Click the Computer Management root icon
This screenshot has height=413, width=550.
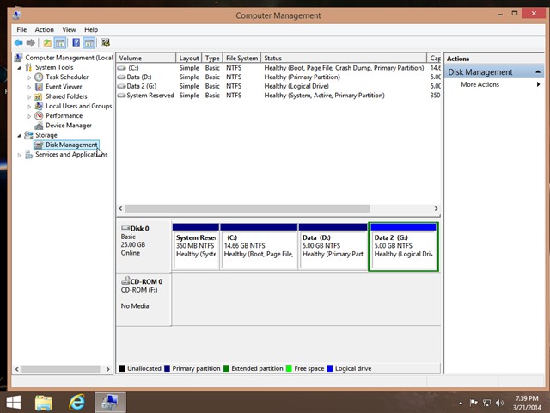pos(19,58)
